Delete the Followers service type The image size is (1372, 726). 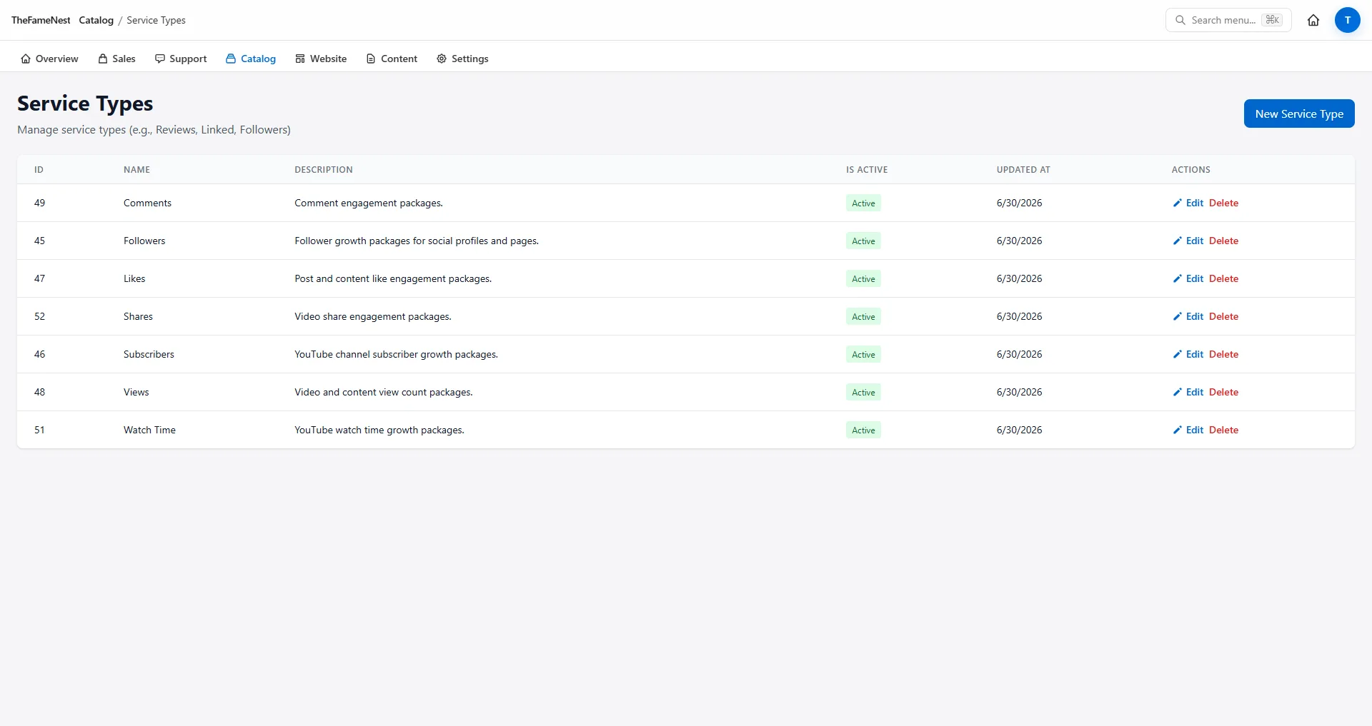click(1223, 241)
